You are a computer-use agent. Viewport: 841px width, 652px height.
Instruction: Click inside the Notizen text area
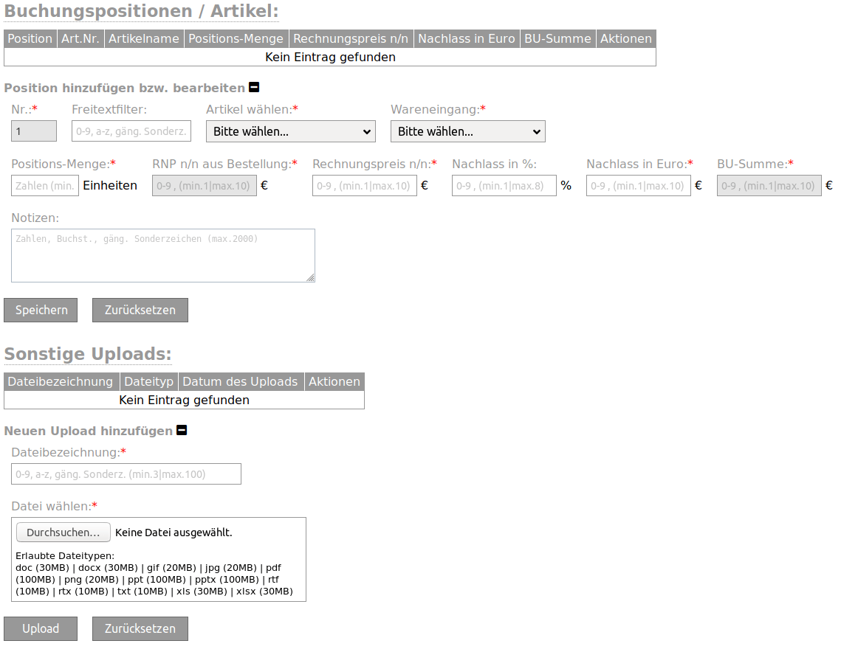tap(163, 255)
